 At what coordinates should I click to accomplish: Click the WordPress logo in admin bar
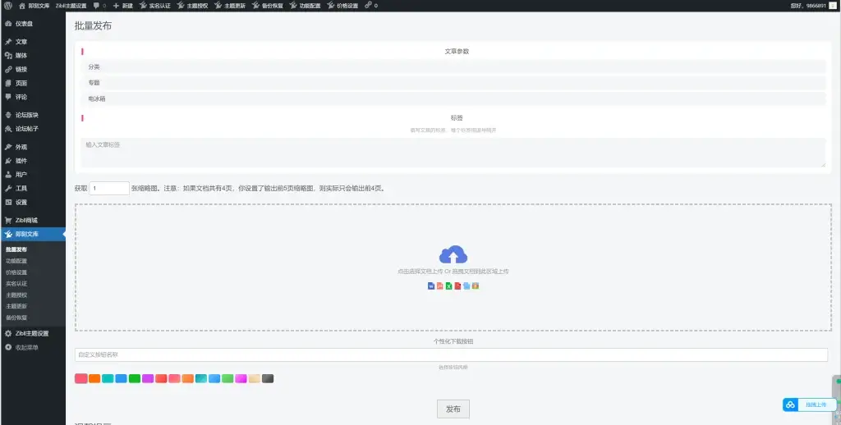click(7, 5)
